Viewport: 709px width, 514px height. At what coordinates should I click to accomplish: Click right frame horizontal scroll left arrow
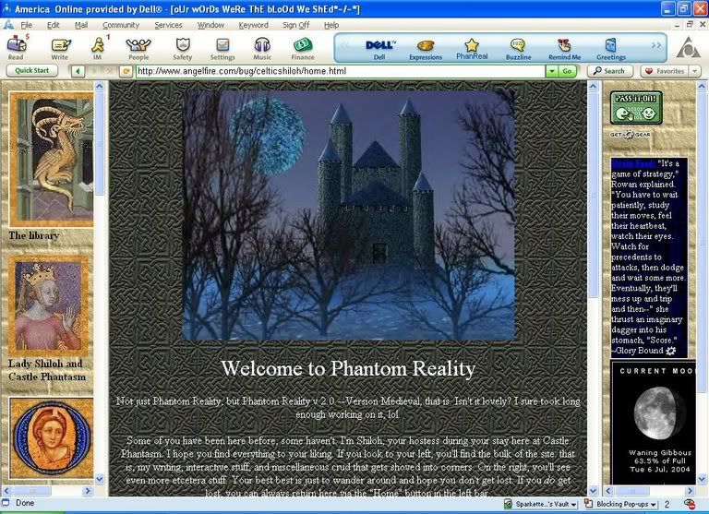click(608, 491)
